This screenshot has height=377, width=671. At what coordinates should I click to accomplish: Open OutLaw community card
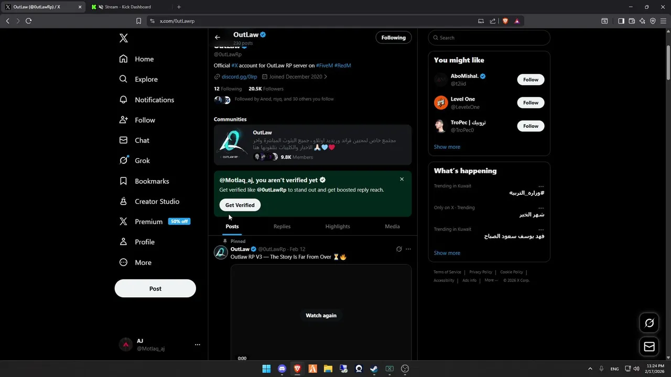(x=313, y=145)
